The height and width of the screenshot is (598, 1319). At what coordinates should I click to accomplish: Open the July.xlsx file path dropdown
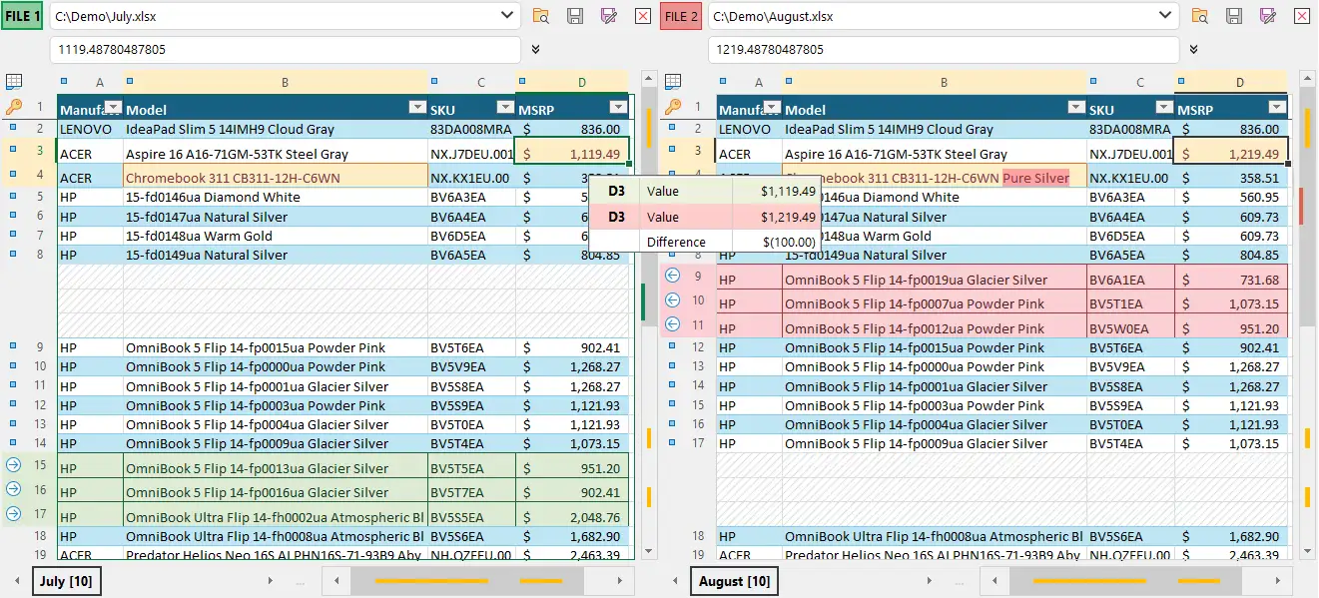pos(505,16)
